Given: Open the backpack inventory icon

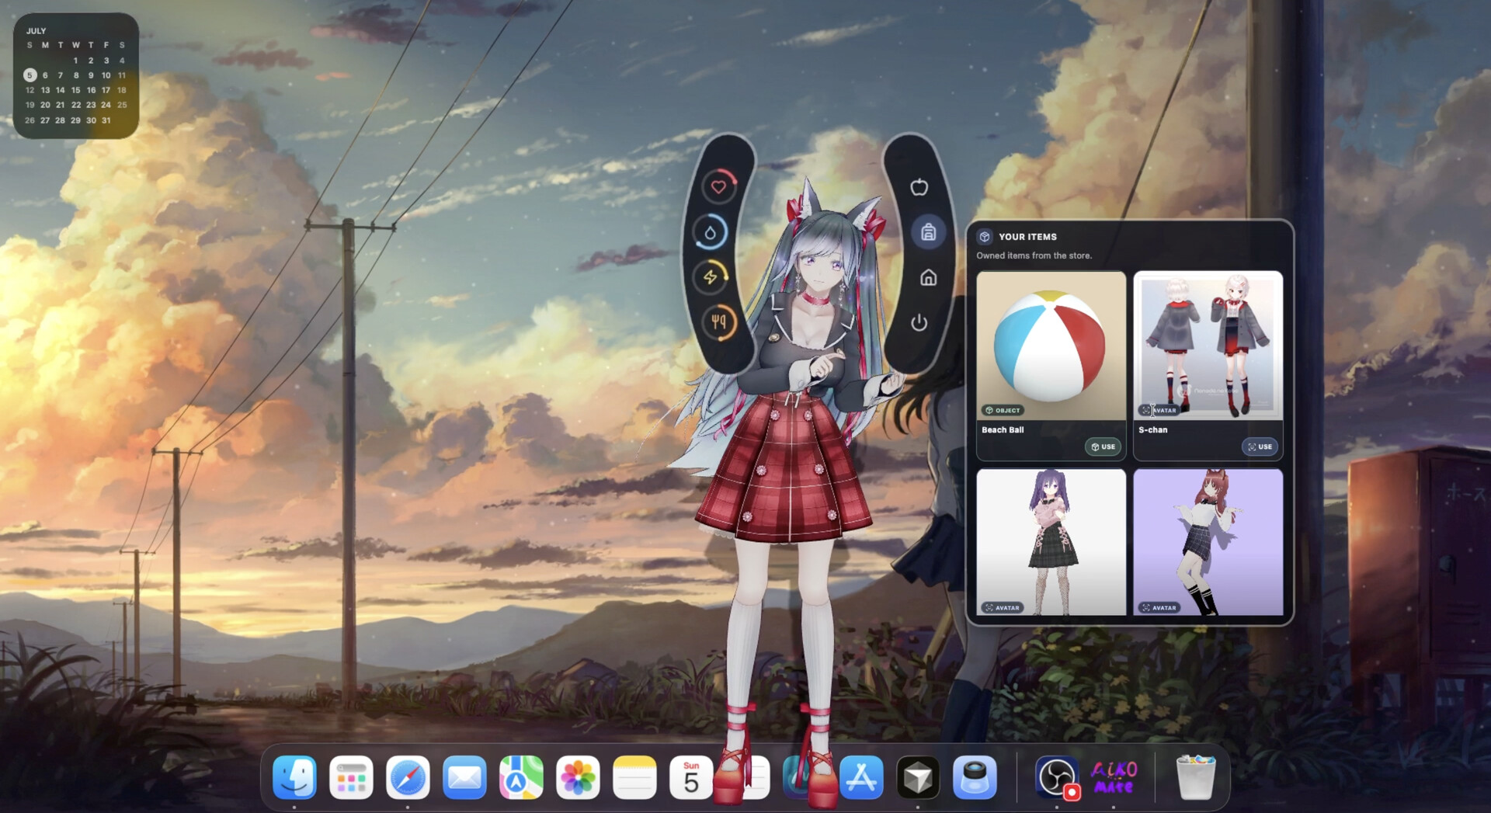Looking at the screenshot, I should click(x=928, y=232).
